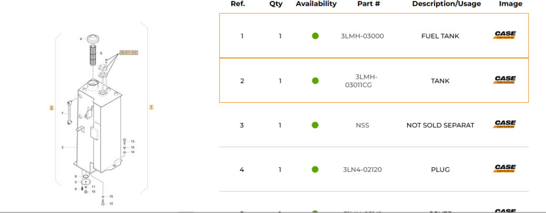The image size is (546, 213).
Task: Sort by Description/Usage column header
Action: [x=446, y=4]
